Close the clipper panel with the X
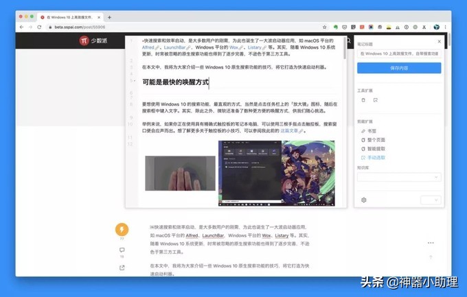This screenshot has width=467, height=297. 440,41
